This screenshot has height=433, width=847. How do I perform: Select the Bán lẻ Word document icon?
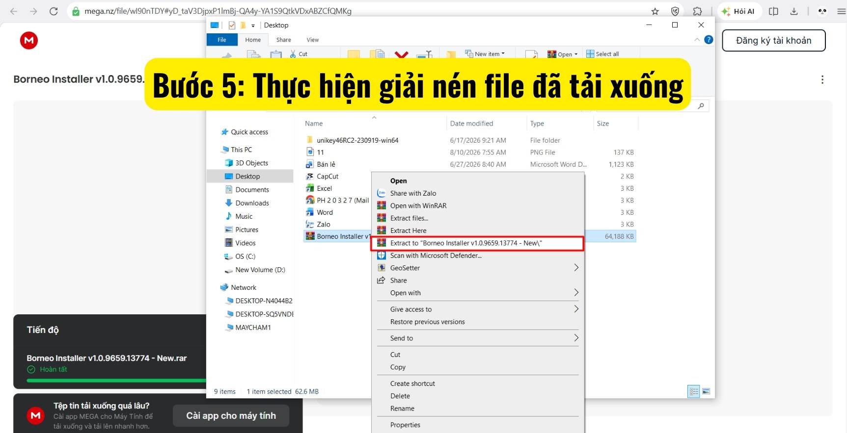310,164
